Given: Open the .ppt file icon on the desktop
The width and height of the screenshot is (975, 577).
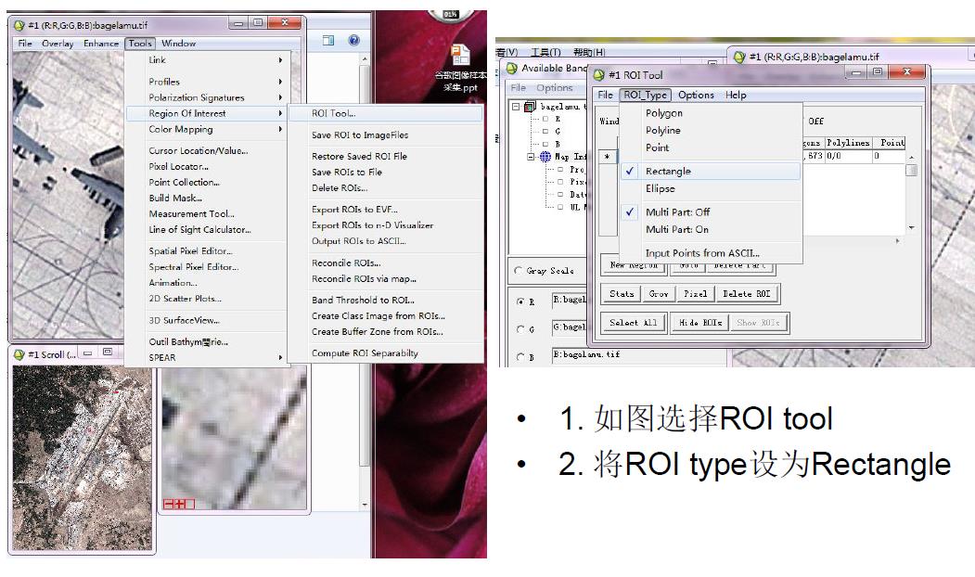Looking at the screenshot, I should (461, 55).
